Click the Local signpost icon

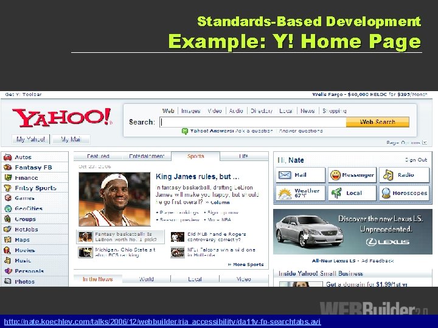(x=336, y=193)
